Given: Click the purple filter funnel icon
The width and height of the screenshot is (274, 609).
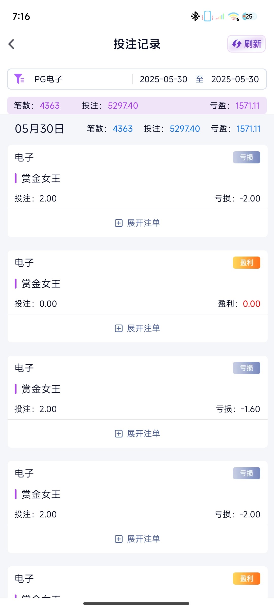Looking at the screenshot, I should point(19,79).
